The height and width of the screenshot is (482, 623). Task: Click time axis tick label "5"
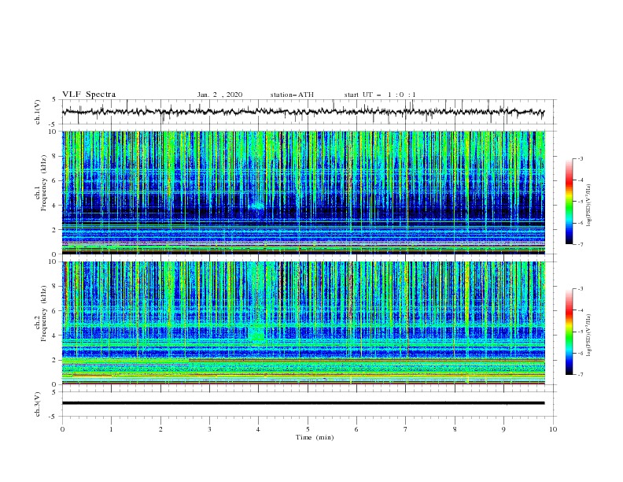(308, 429)
